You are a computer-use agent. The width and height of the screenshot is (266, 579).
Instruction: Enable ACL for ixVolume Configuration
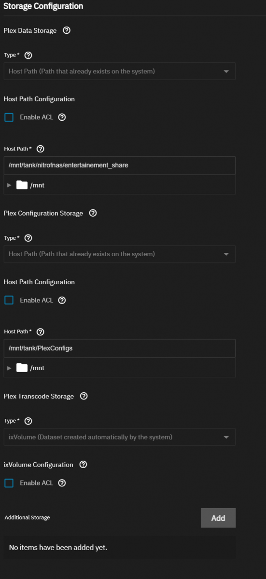click(9, 483)
